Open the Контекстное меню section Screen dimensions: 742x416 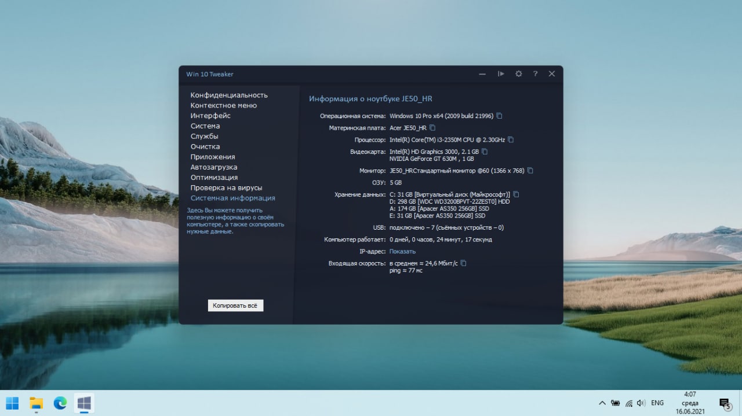[x=224, y=105]
